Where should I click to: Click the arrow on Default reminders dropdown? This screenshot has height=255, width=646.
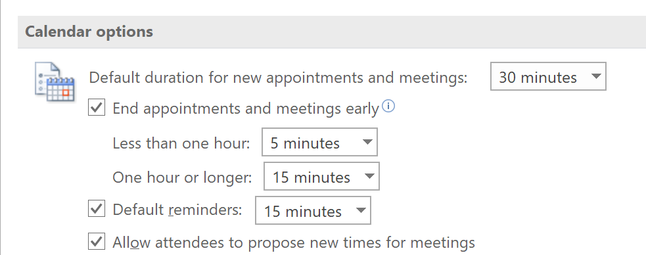(361, 210)
